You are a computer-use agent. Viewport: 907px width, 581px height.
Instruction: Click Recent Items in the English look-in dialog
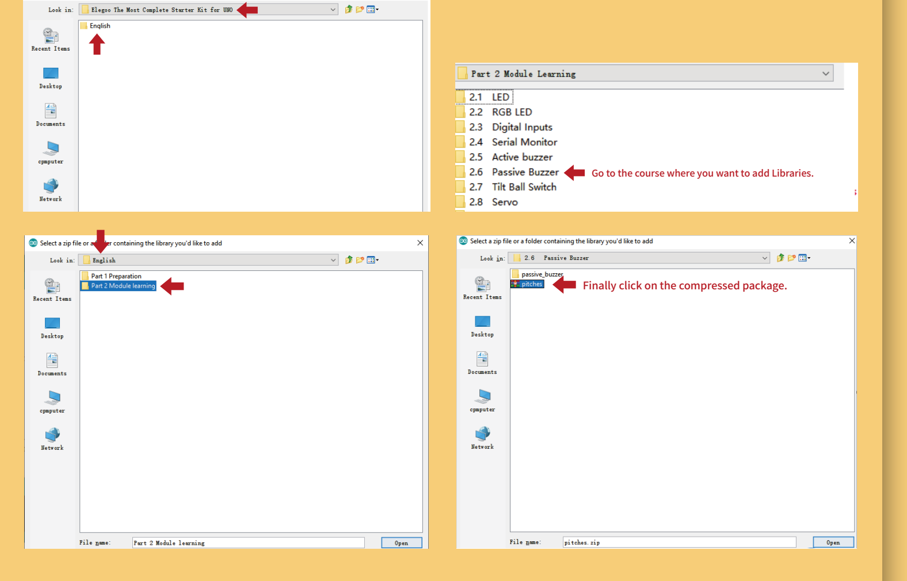52,290
